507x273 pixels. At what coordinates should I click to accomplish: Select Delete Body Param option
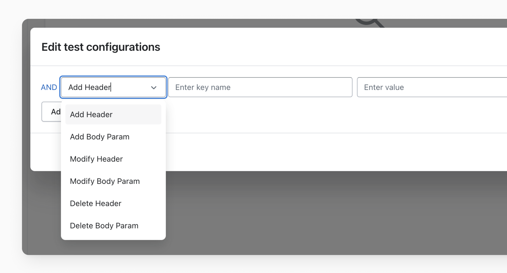click(x=104, y=226)
